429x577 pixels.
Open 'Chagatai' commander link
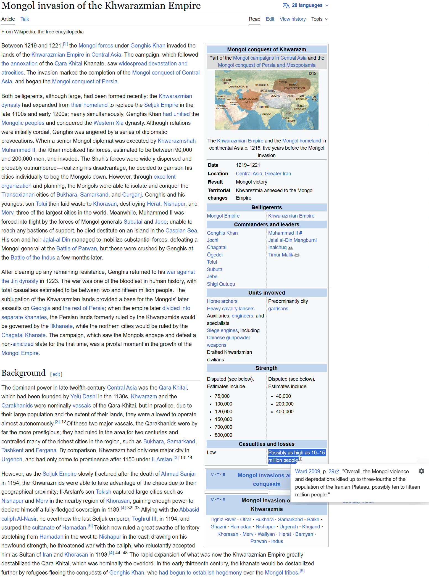point(217,247)
